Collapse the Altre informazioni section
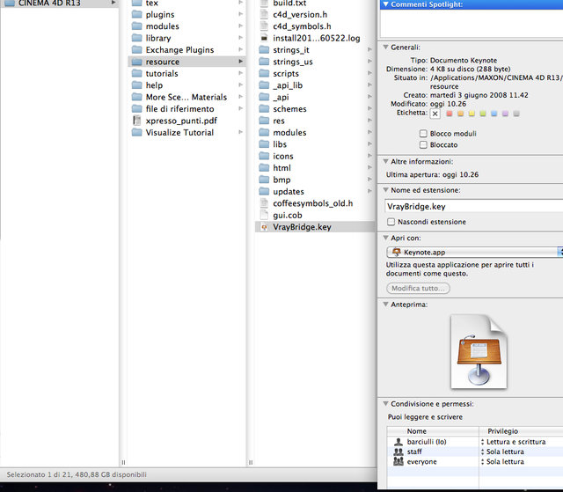This screenshot has height=492, width=563. tap(386, 161)
